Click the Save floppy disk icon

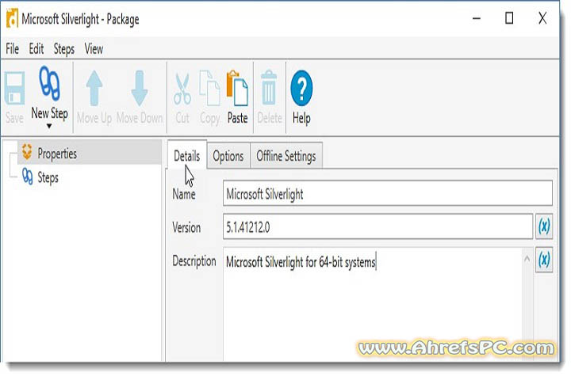14,88
